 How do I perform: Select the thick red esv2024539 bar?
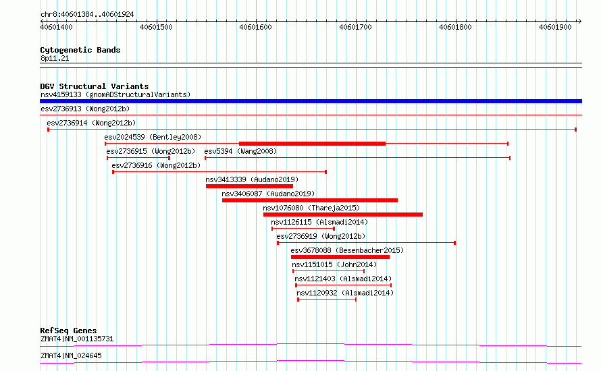pyautogui.click(x=312, y=144)
